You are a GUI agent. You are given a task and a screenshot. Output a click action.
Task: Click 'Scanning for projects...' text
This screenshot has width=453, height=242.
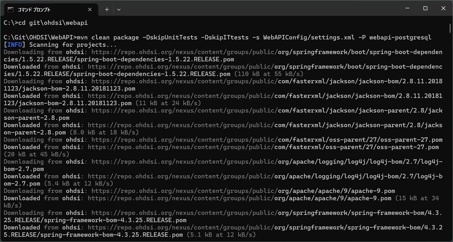[73, 45]
